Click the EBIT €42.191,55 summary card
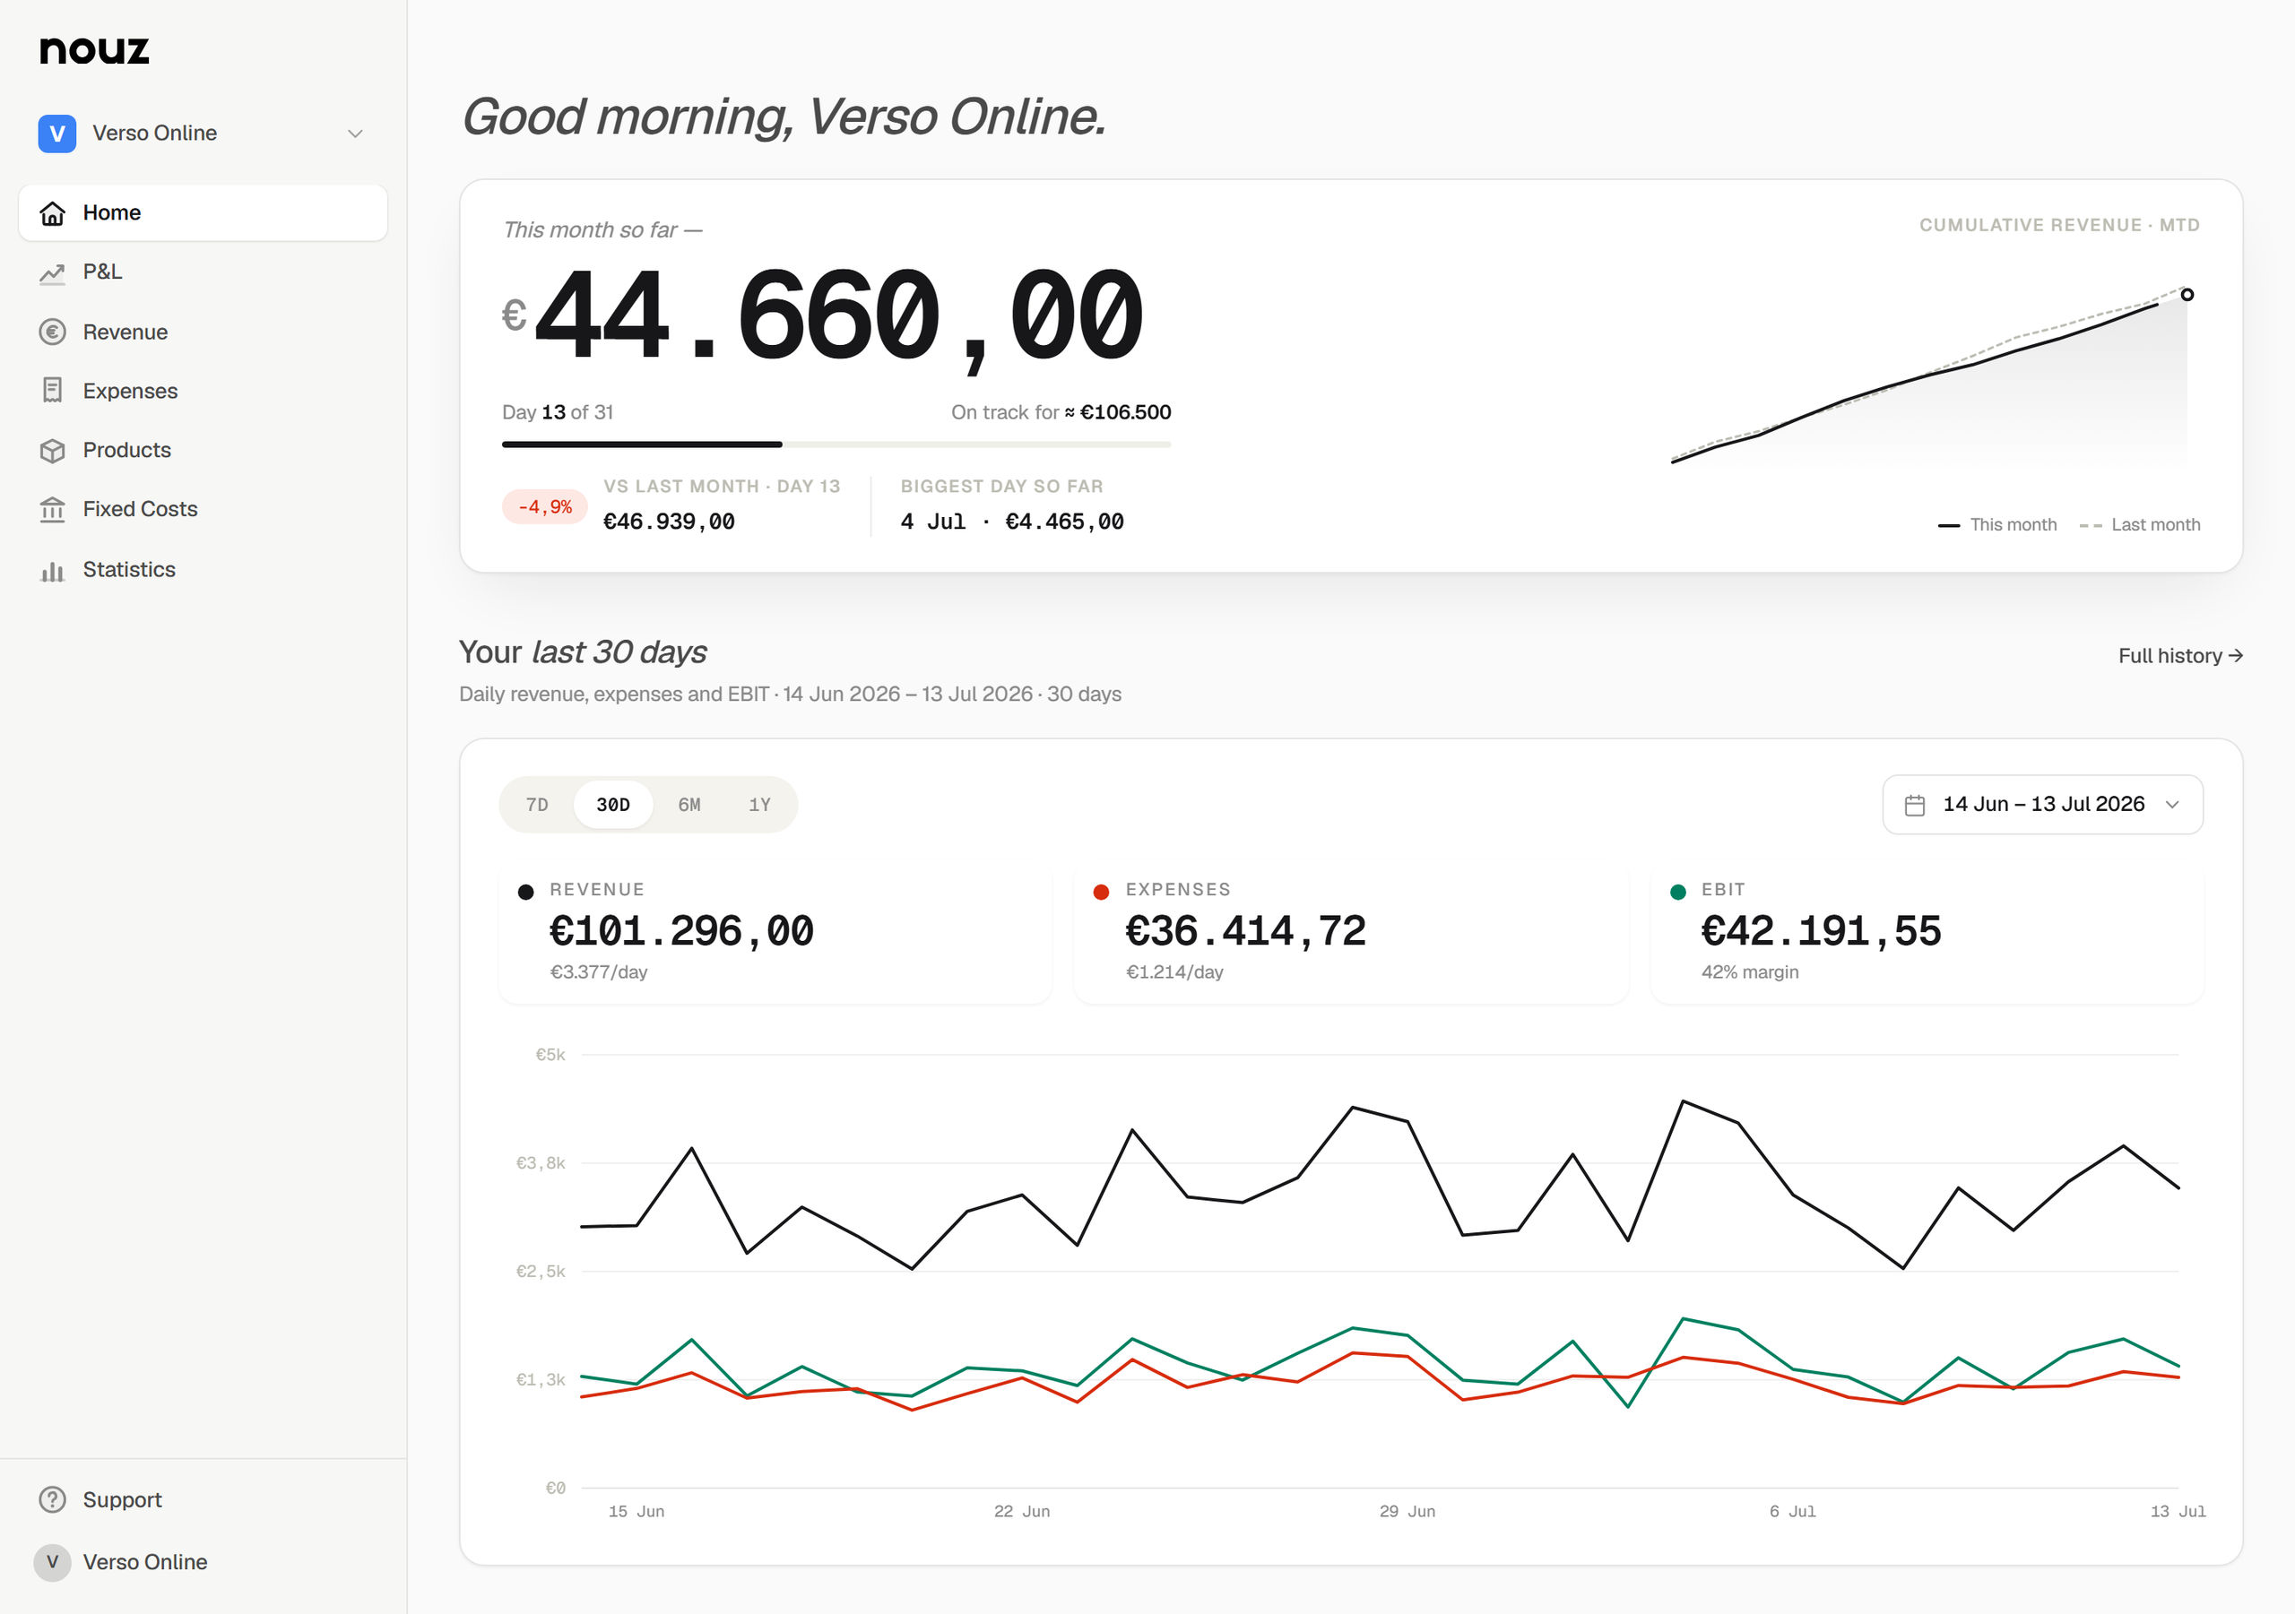2295x1614 pixels. click(1927, 934)
